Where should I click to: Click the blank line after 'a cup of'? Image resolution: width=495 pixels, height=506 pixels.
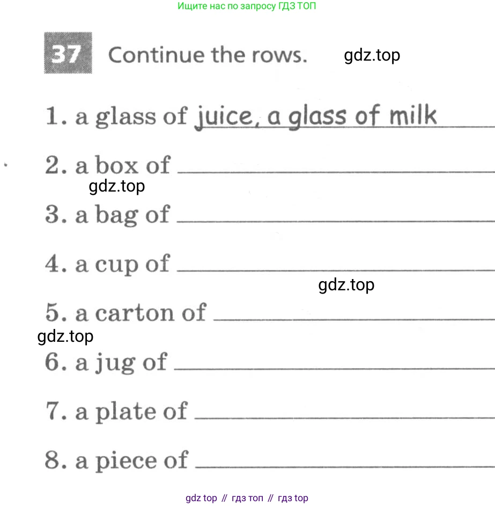click(335, 269)
